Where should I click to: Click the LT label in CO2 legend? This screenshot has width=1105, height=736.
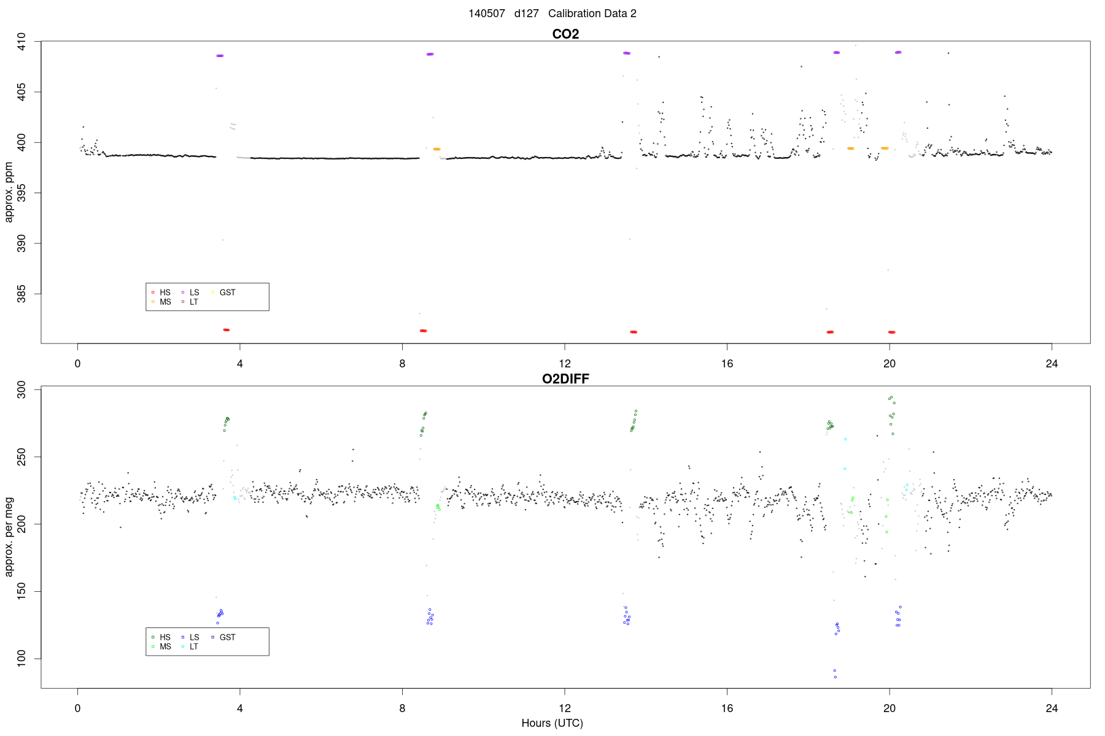click(194, 302)
